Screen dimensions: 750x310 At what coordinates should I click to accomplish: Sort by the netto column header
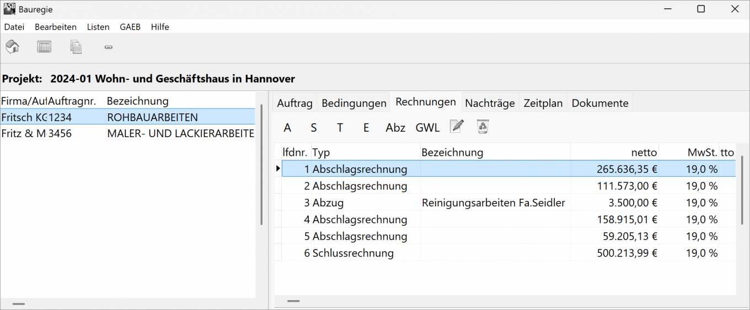point(615,153)
